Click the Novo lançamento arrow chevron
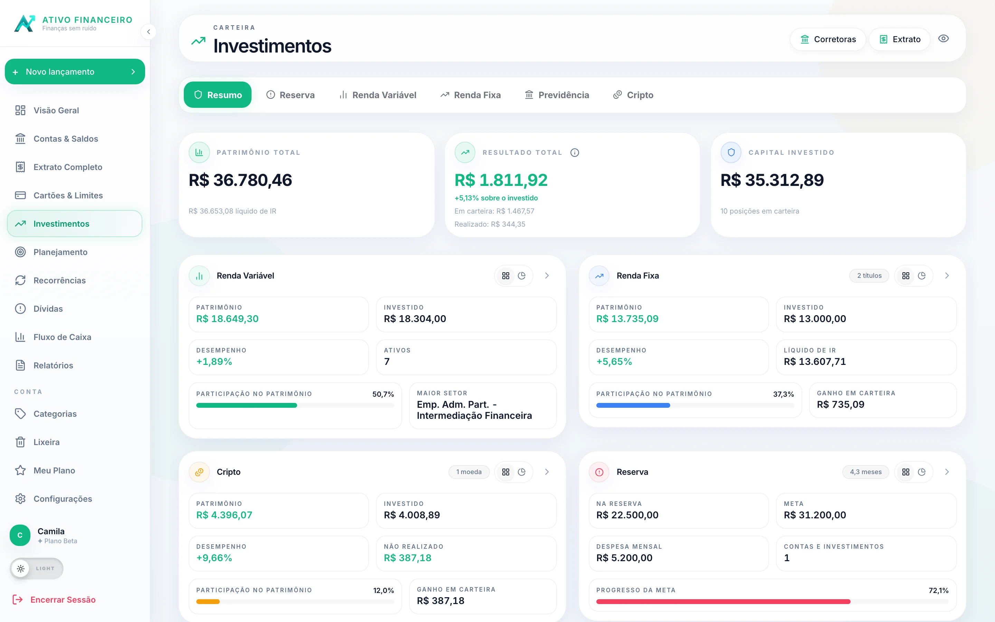The image size is (995, 622). tap(133, 72)
